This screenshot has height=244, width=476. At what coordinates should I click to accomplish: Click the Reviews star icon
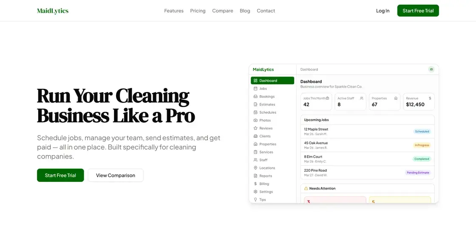[255, 128]
